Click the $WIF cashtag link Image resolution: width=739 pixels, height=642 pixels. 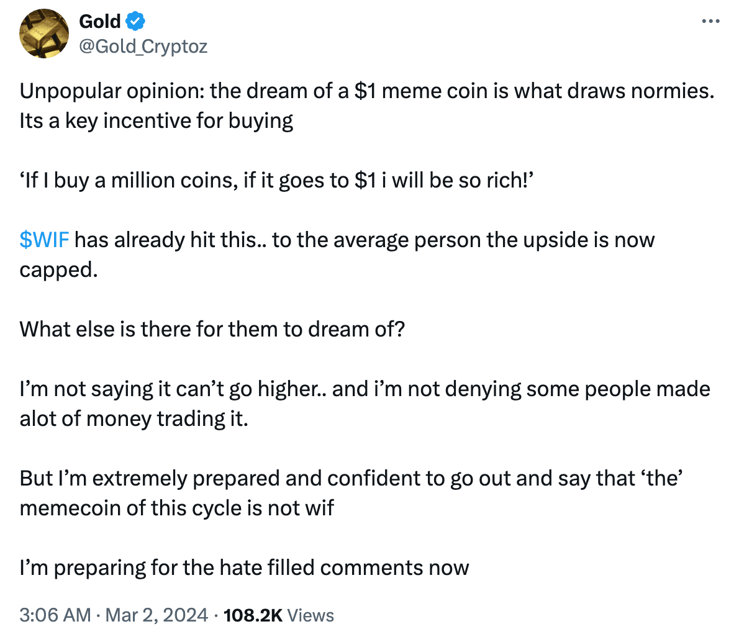point(44,240)
